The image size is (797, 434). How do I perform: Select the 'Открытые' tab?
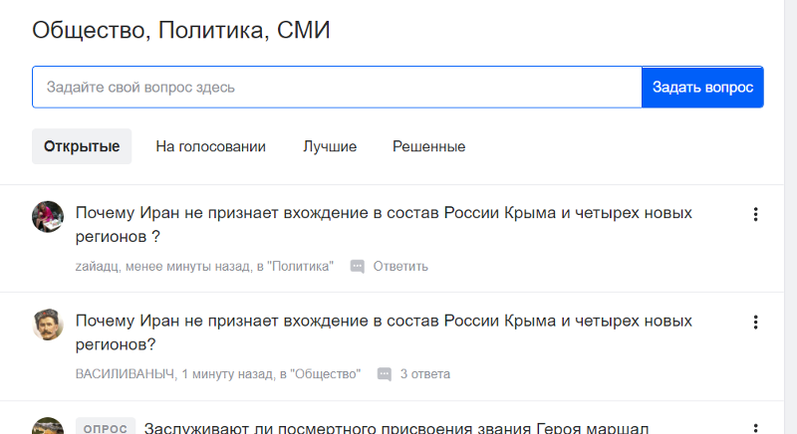pos(82,146)
